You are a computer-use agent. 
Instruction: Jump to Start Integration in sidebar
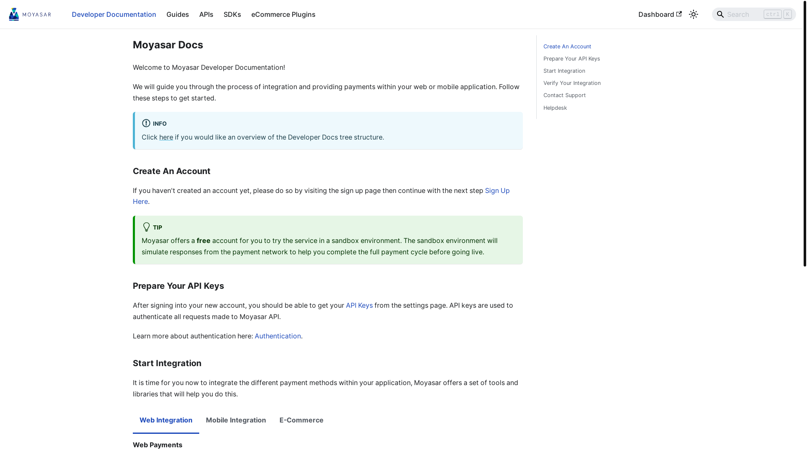pyautogui.click(x=564, y=71)
